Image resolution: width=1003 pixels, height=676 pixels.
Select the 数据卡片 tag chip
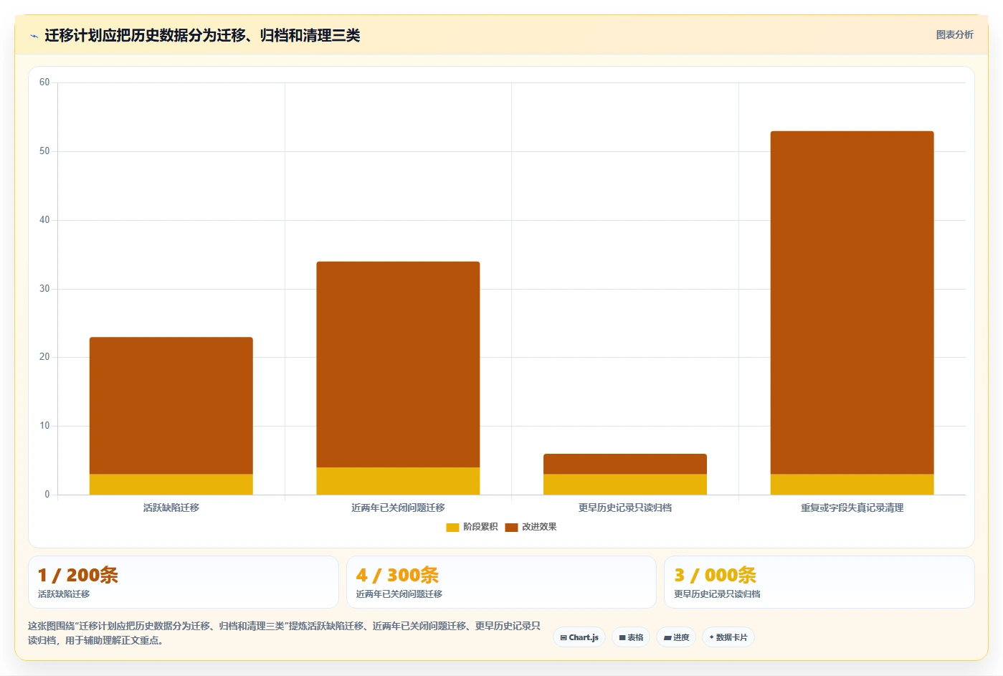[x=728, y=637]
